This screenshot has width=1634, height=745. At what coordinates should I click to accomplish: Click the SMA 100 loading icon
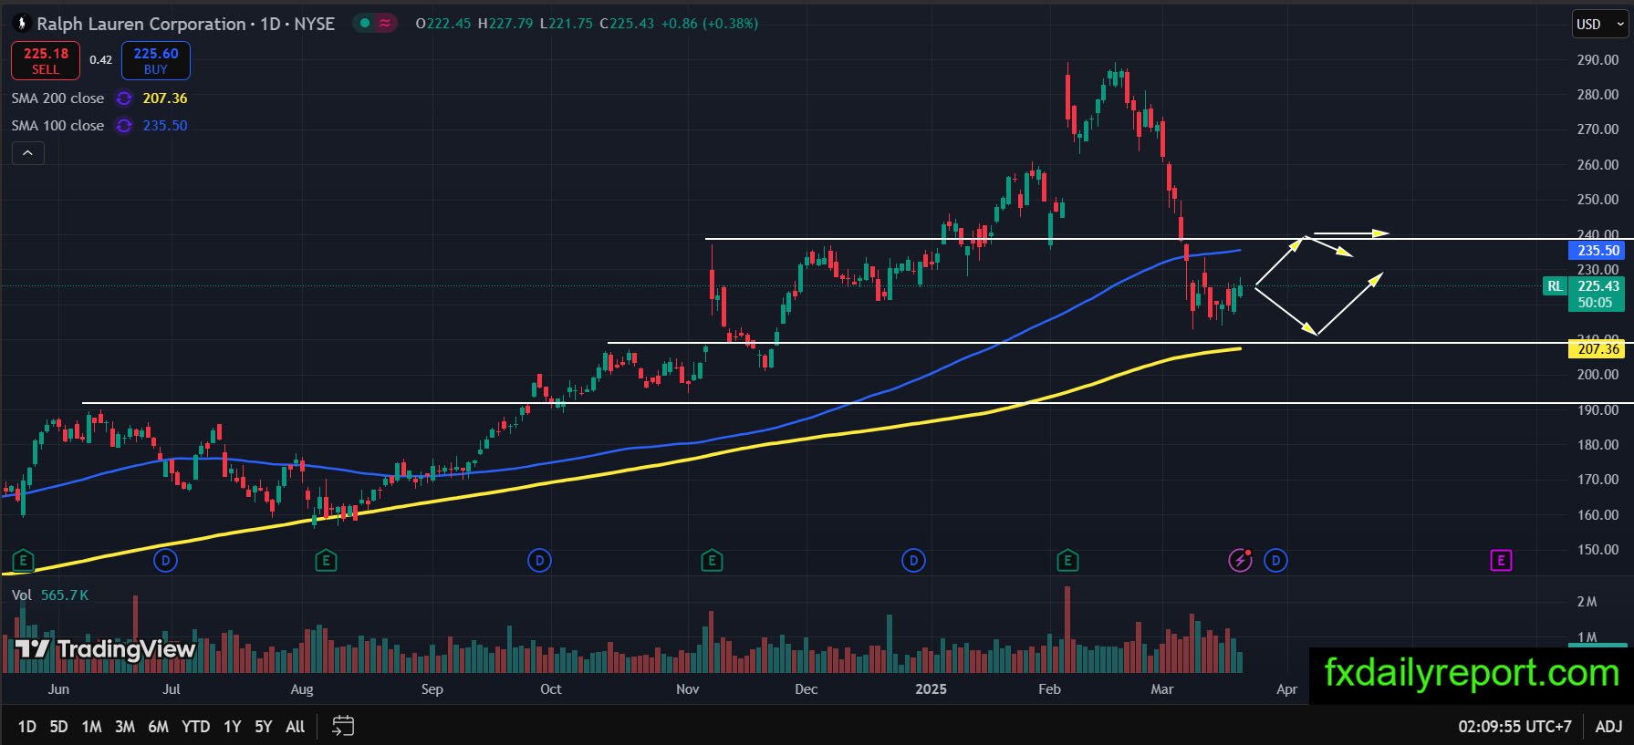[x=124, y=126]
